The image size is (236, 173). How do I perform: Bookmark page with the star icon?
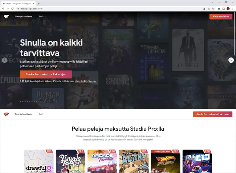tap(213, 9)
